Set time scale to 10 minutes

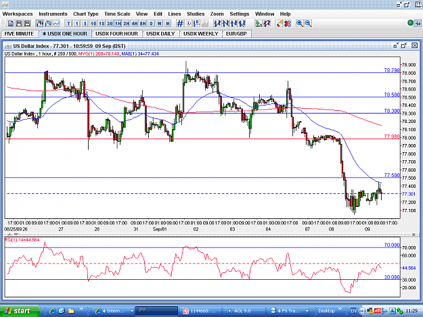[x=93, y=24]
